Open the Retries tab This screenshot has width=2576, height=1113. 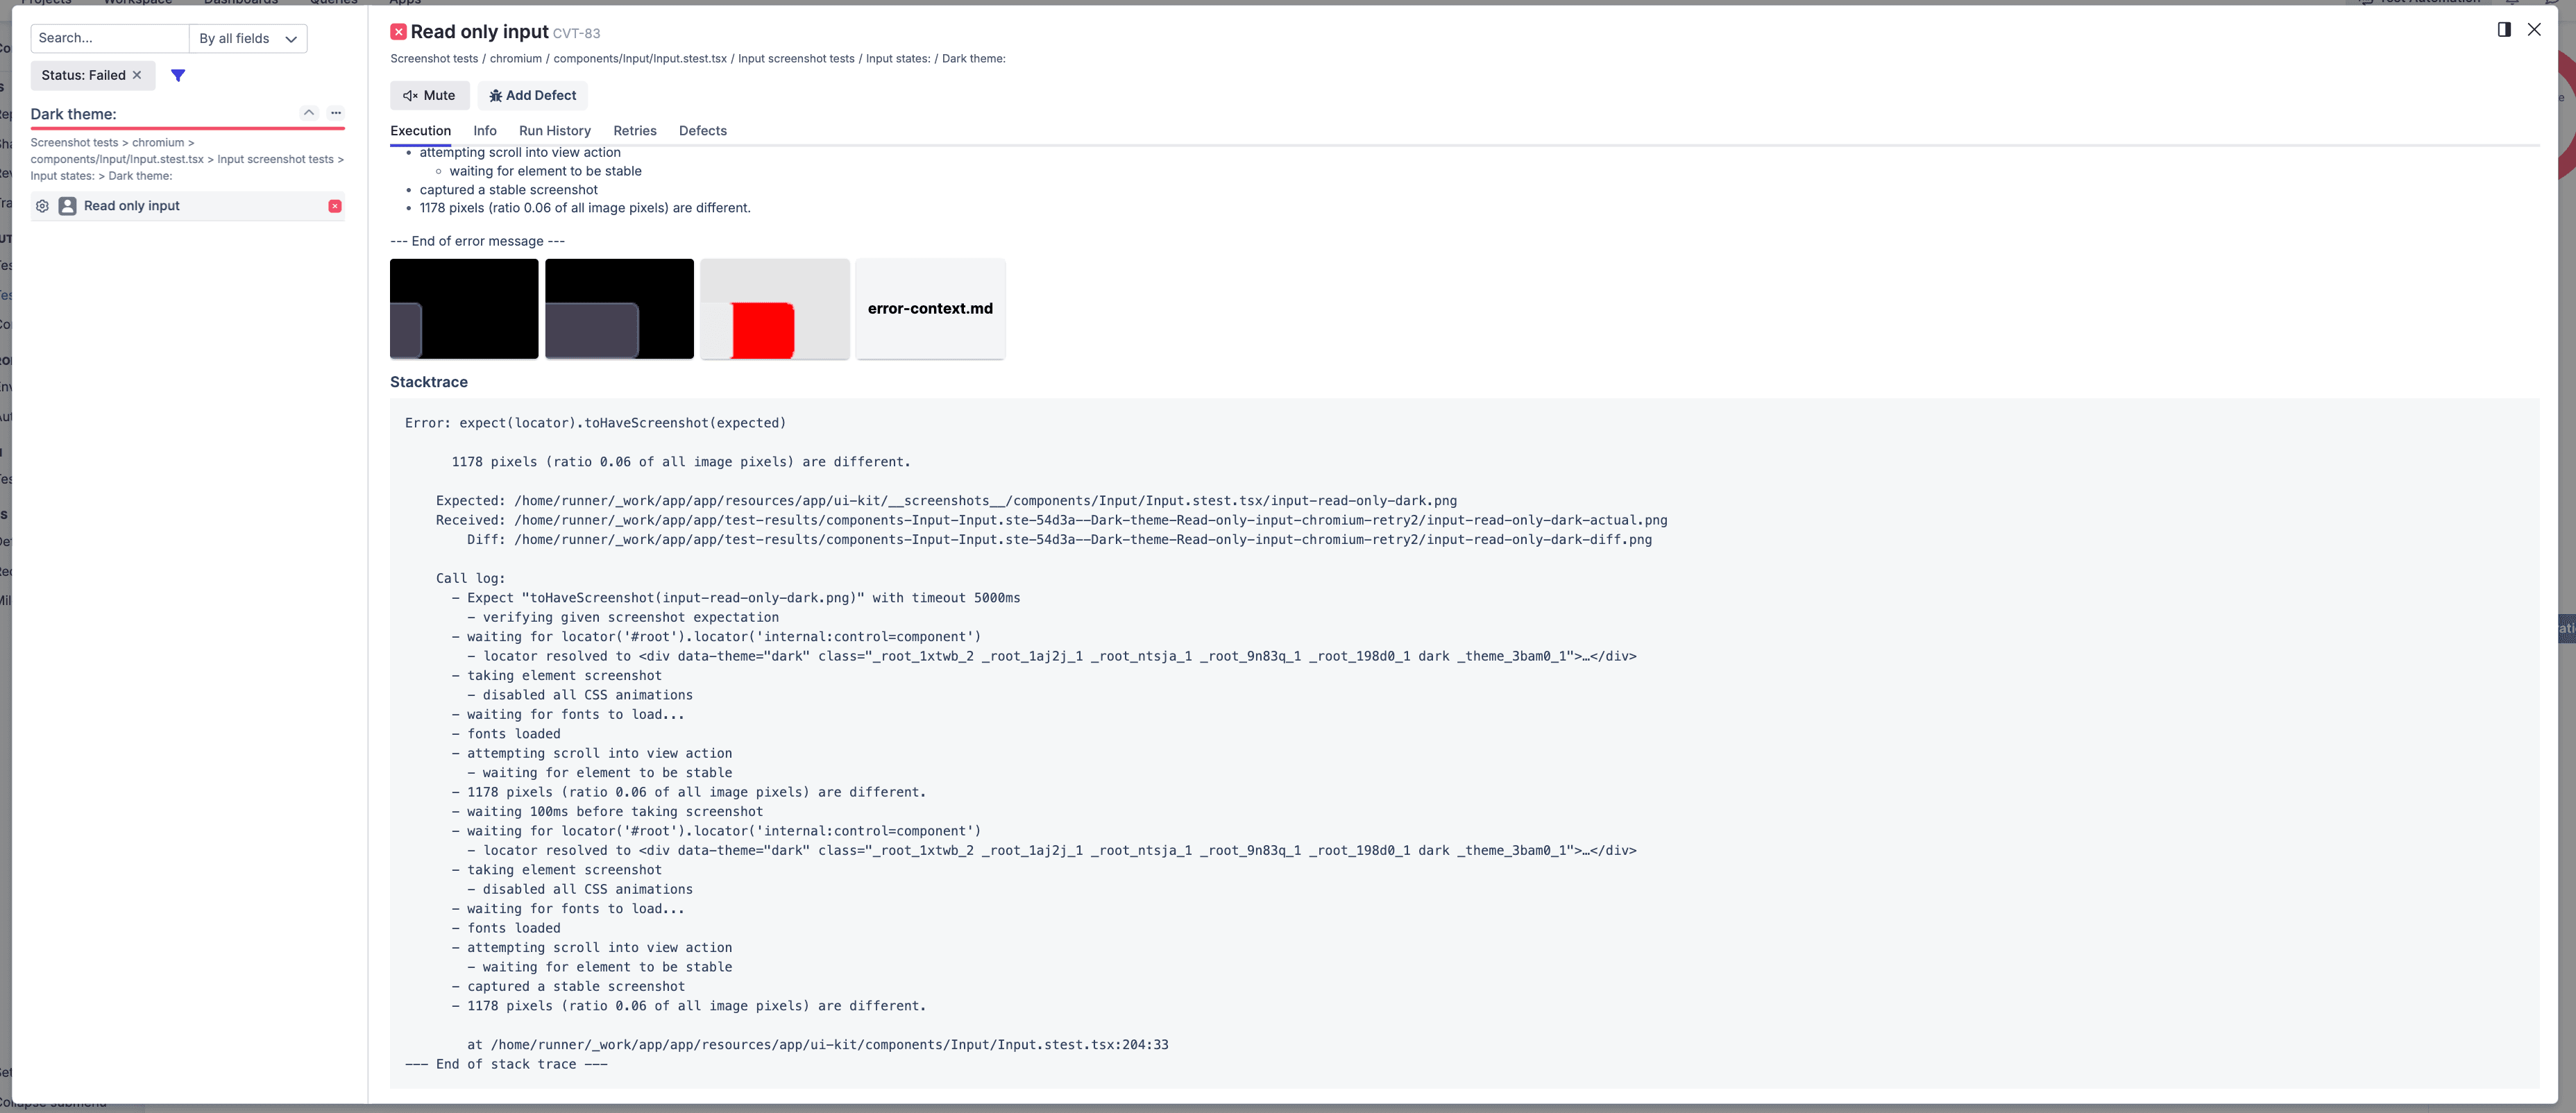635,131
